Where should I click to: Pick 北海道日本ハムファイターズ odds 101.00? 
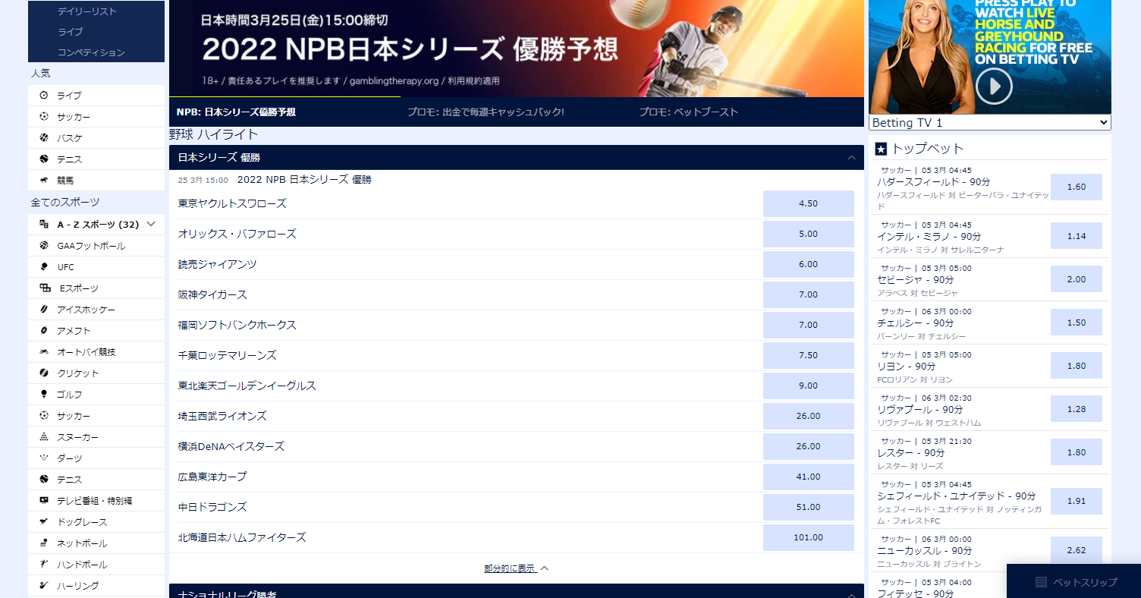(809, 537)
